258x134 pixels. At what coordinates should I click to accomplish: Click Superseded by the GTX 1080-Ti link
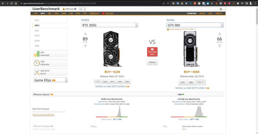[183, 29]
